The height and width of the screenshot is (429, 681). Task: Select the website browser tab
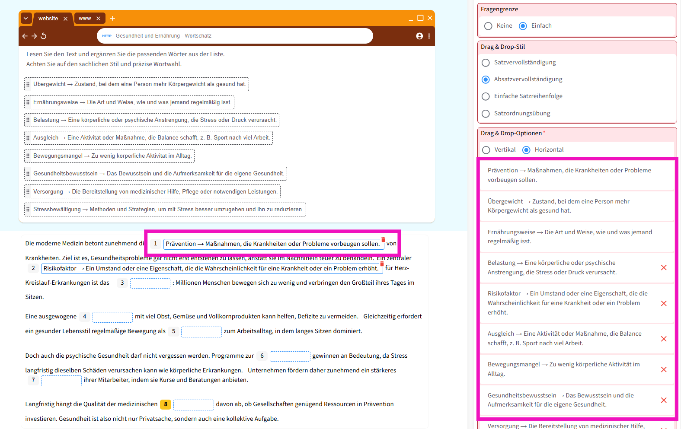pyautogui.click(x=48, y=19)
